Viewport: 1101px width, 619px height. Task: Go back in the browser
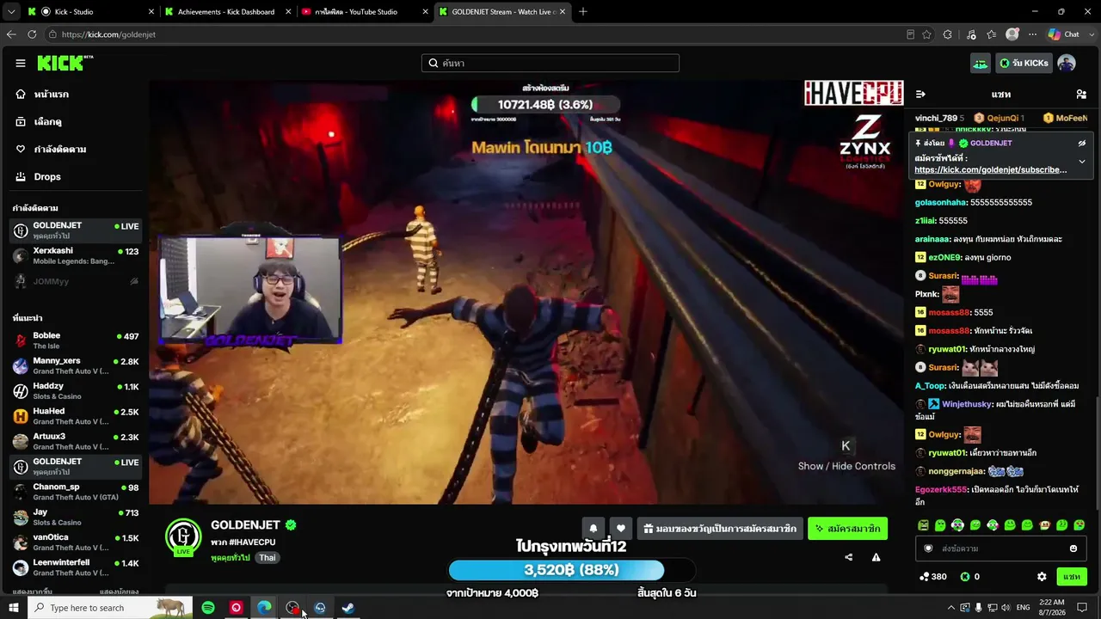coord(11,34)
